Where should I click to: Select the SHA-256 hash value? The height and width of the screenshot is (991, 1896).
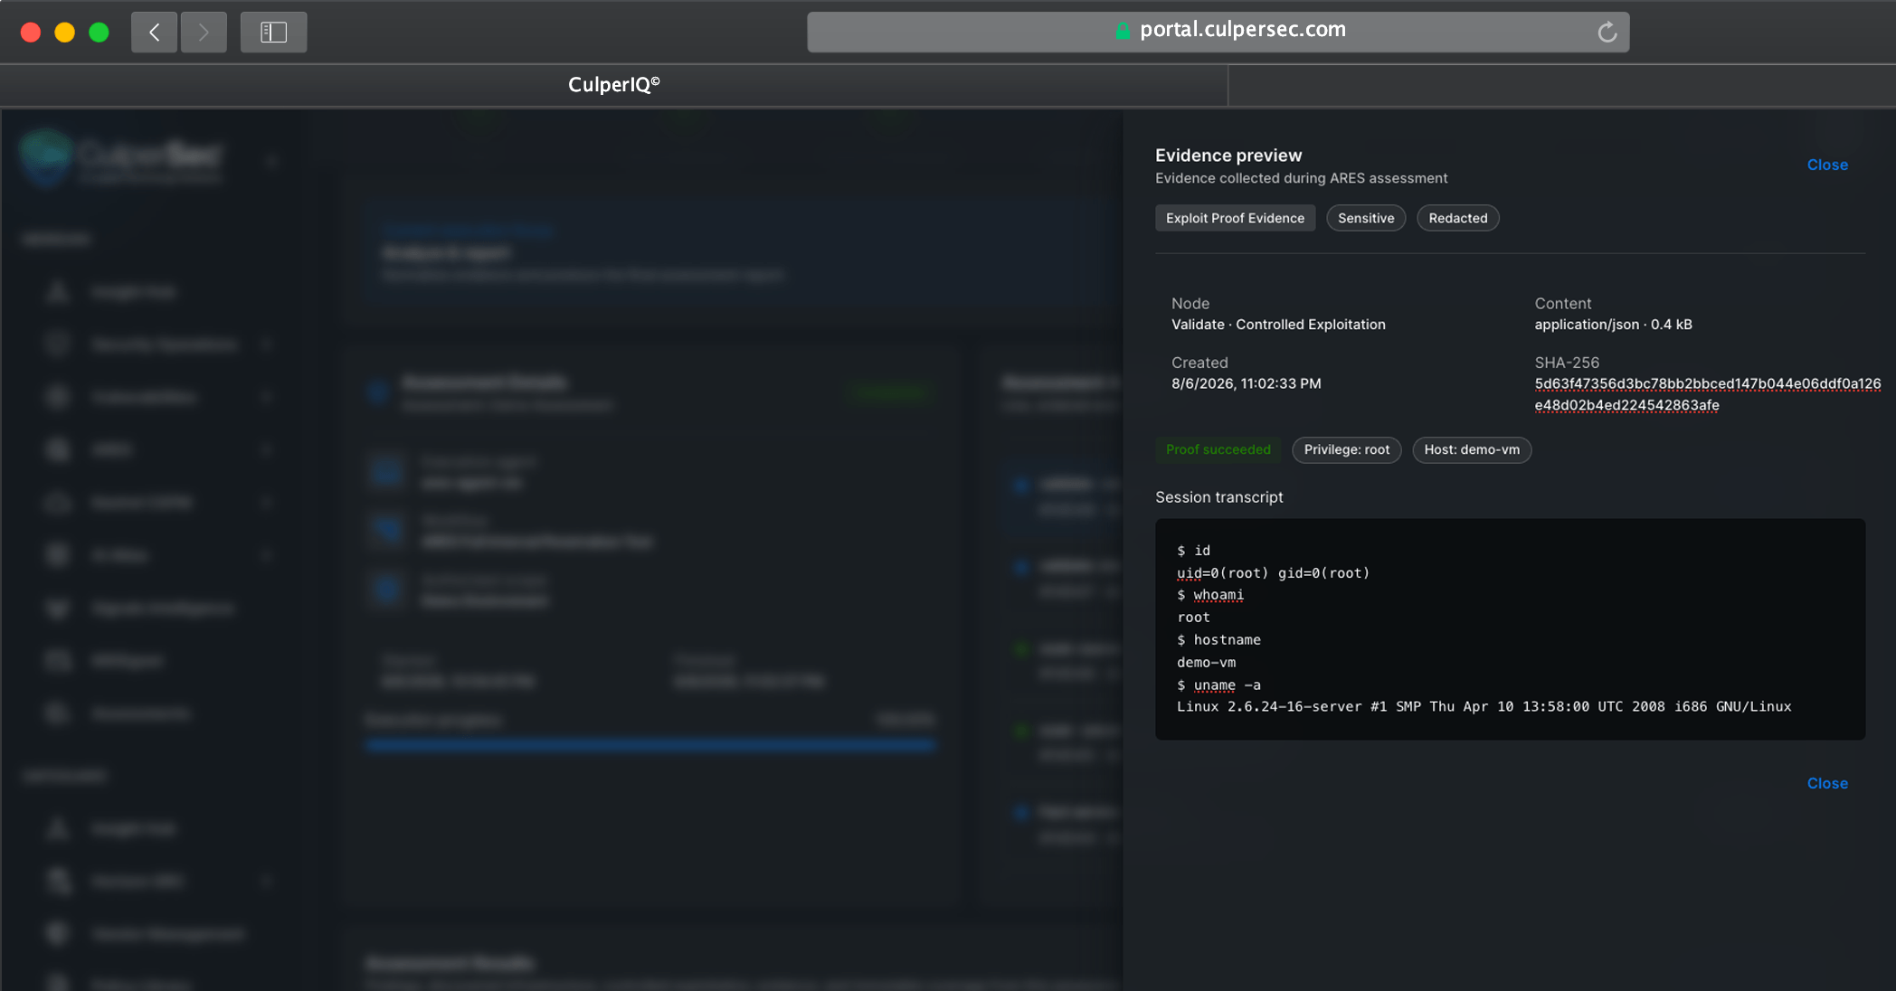coord(1707,394)
